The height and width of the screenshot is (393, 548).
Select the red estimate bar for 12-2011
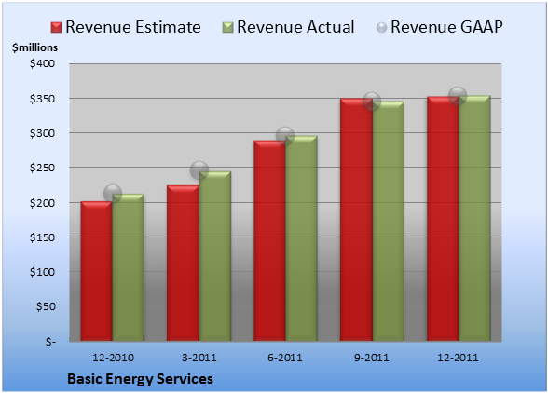[x=443, y=219]
